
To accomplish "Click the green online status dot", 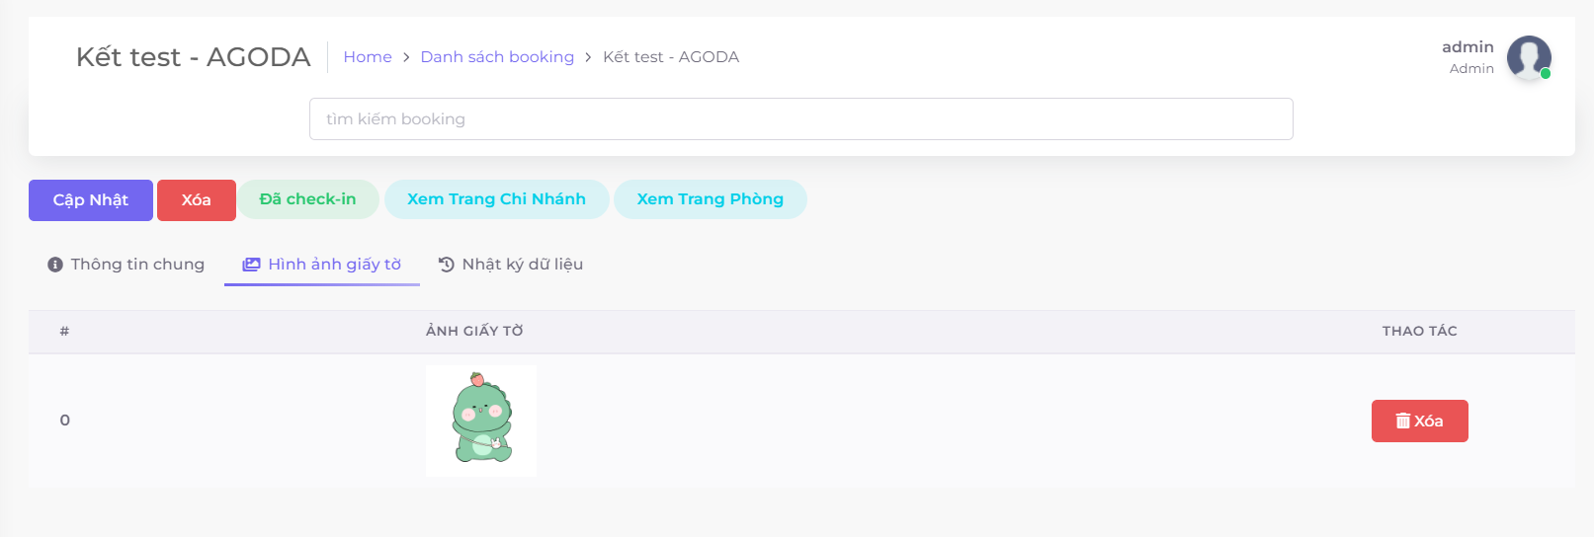I will tap(1546, 74).
